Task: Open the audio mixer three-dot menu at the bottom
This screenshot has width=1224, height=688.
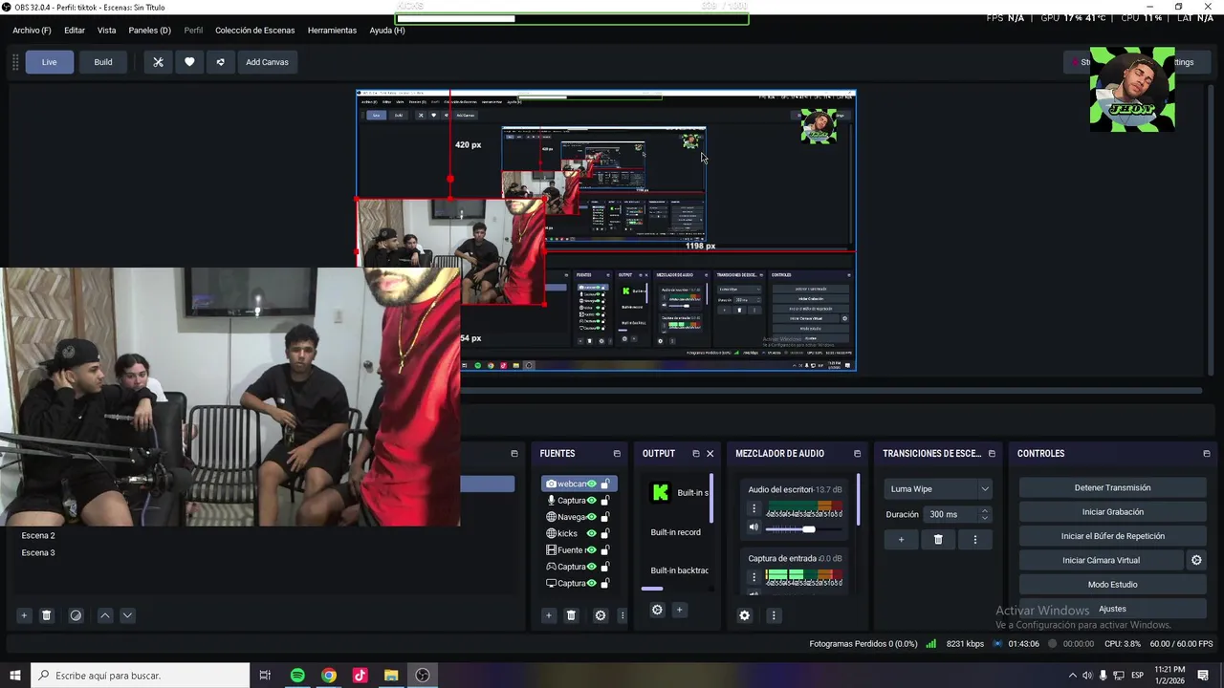Action: pos(774,615)
